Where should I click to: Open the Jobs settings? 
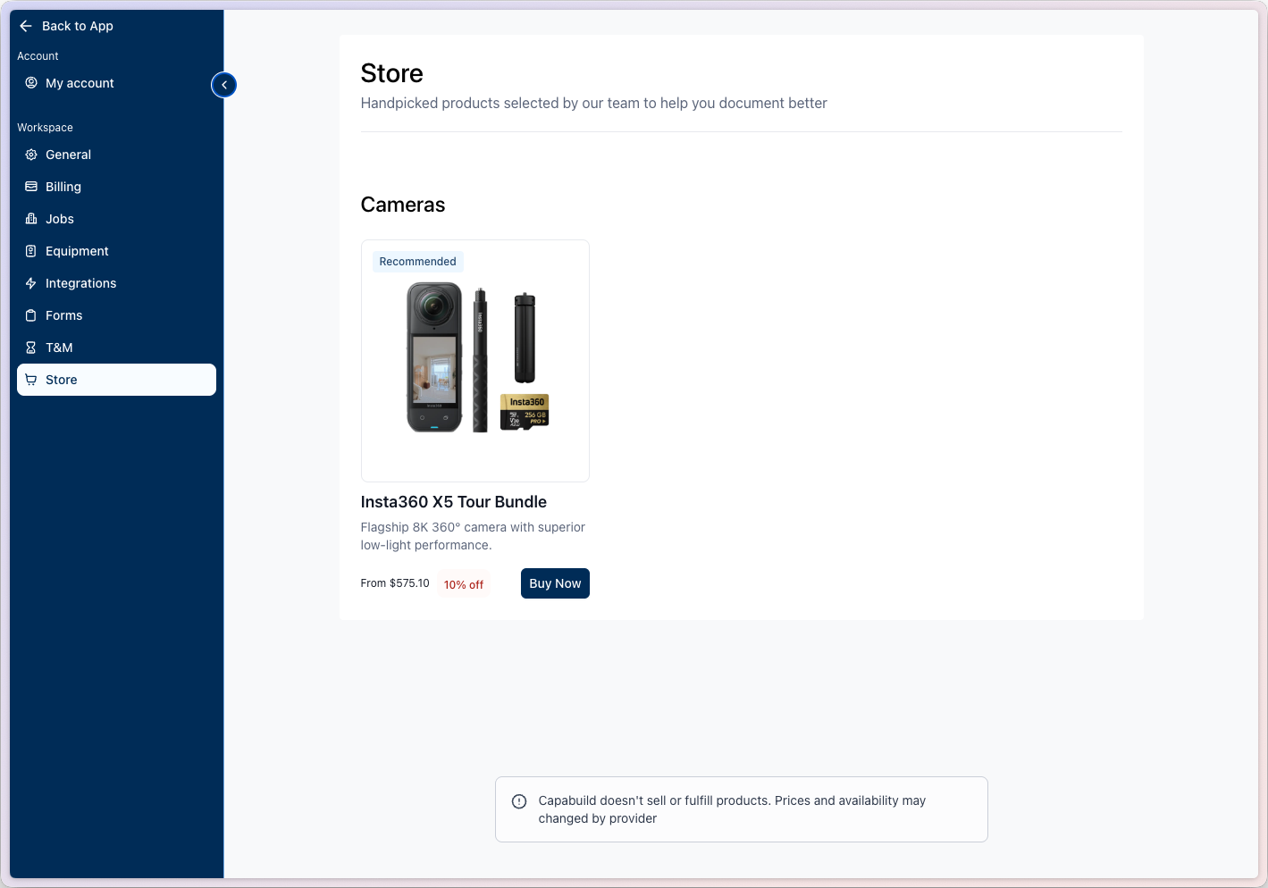click(116, 219)
